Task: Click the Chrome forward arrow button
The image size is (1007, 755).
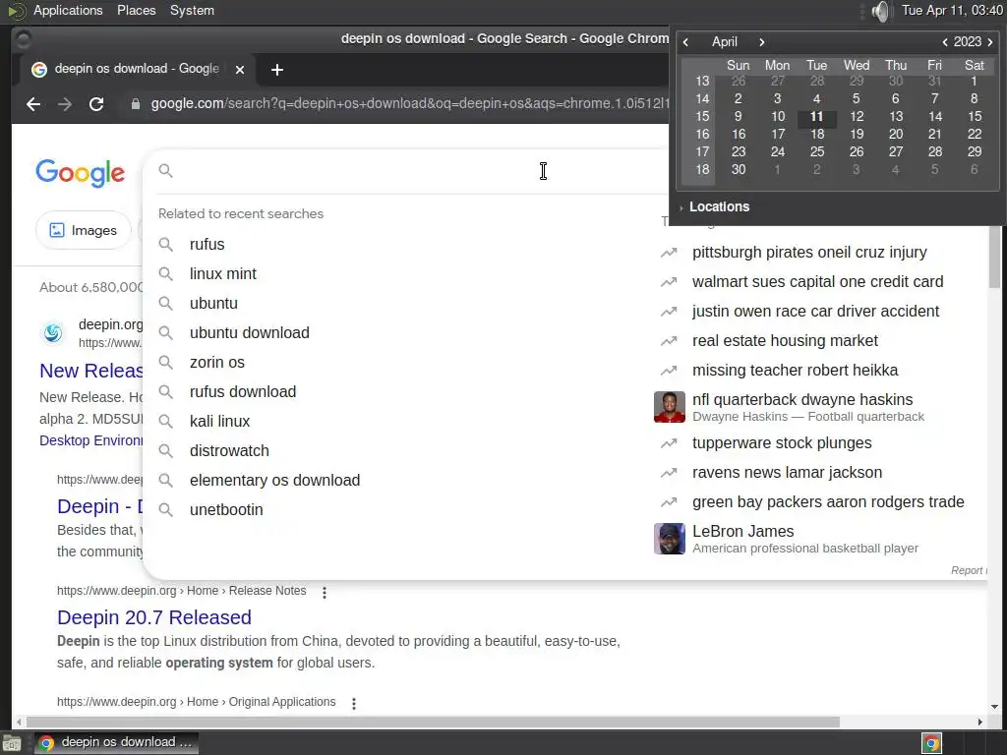Action: click(64, 104)
